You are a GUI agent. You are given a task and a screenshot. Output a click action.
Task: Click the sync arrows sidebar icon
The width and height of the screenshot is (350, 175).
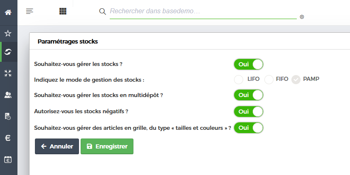click(x=8, y=52)
